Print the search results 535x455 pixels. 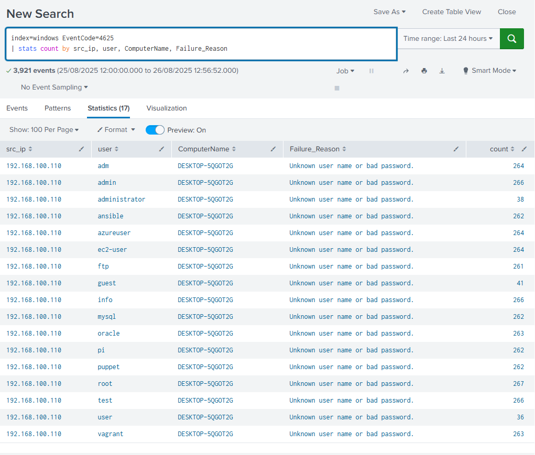pyautogui.click(x=424, y=71)
